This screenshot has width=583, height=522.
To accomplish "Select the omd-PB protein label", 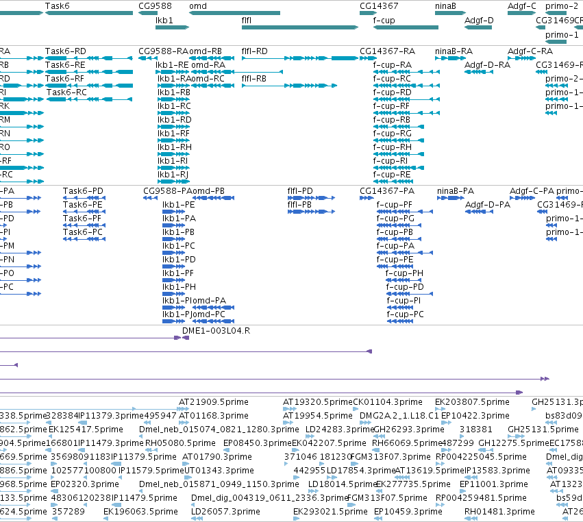I will pyautogui.click(x=208, y=191).
